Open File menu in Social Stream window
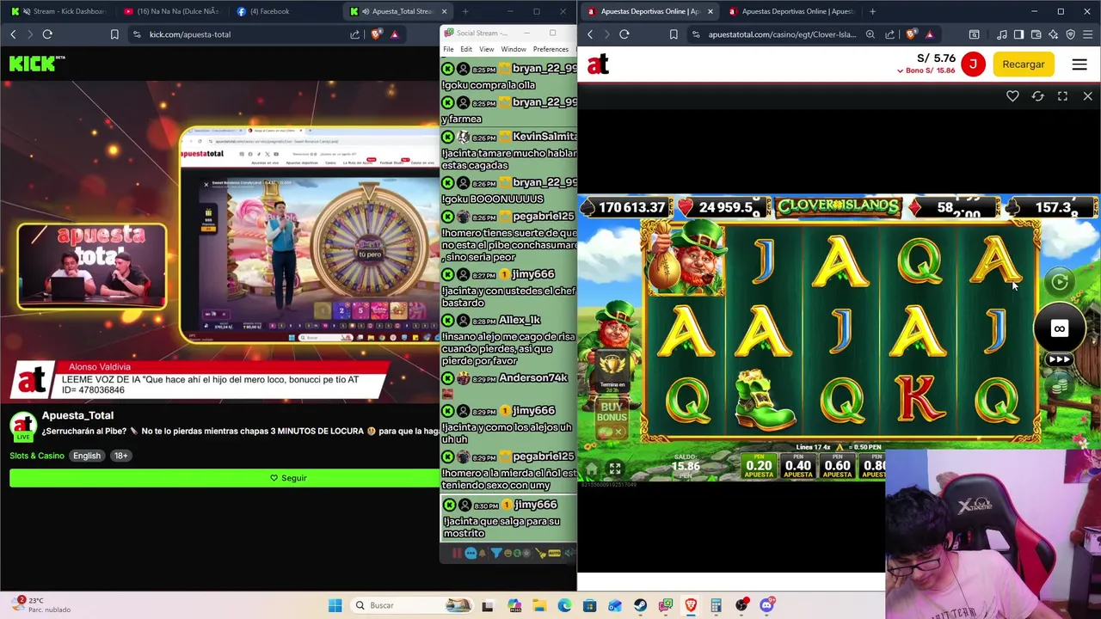This screenshot has height=619, width=1101. tap(448, 49)
